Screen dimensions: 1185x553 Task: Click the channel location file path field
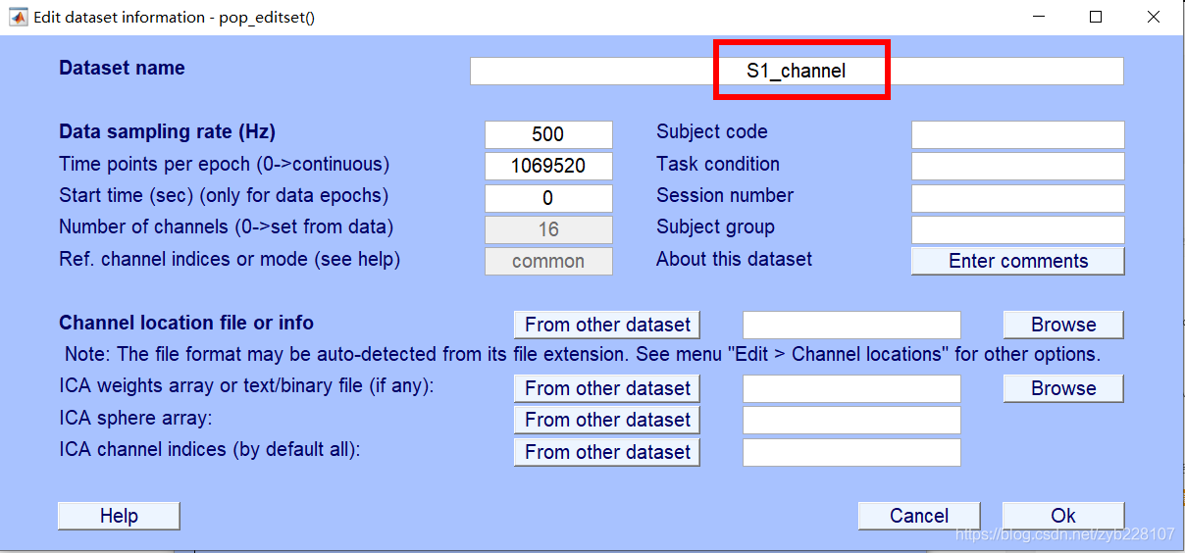coord(851,325)
